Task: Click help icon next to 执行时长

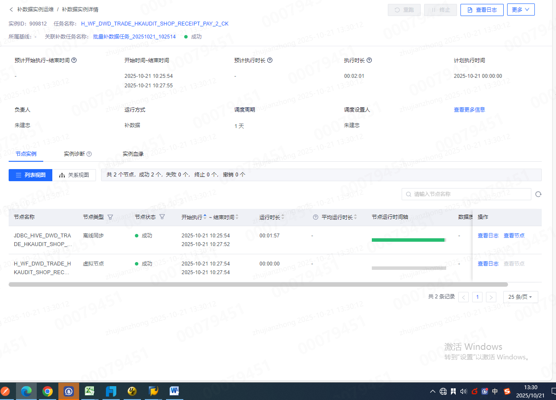Action: coord(369,61)
